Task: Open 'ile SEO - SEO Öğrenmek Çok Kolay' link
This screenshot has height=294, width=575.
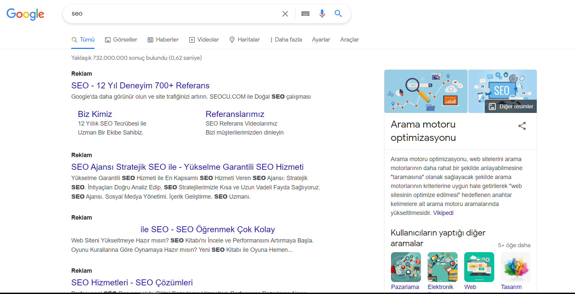Action: [x=208, y=229]
